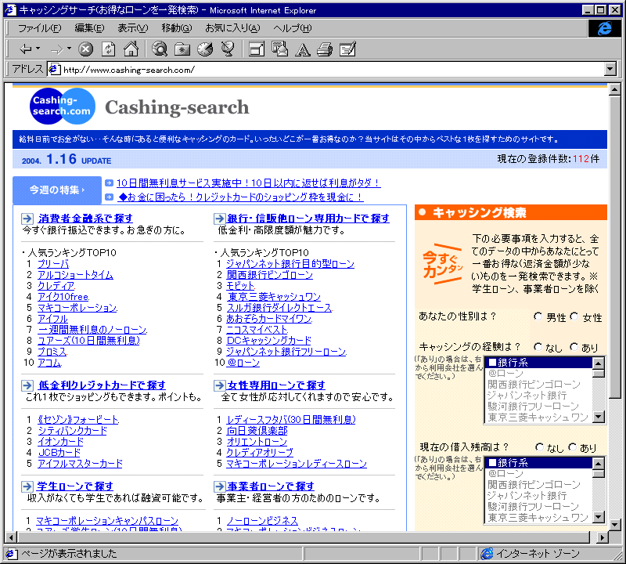Choose あり for 現在の借入残高
626x564 pixels.
tap(573, 446)
